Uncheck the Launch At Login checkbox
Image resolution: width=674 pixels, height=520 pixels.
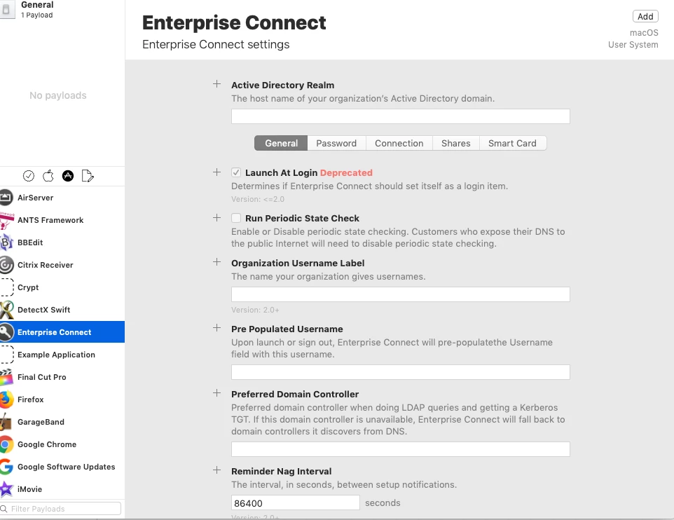coord(236,172)
